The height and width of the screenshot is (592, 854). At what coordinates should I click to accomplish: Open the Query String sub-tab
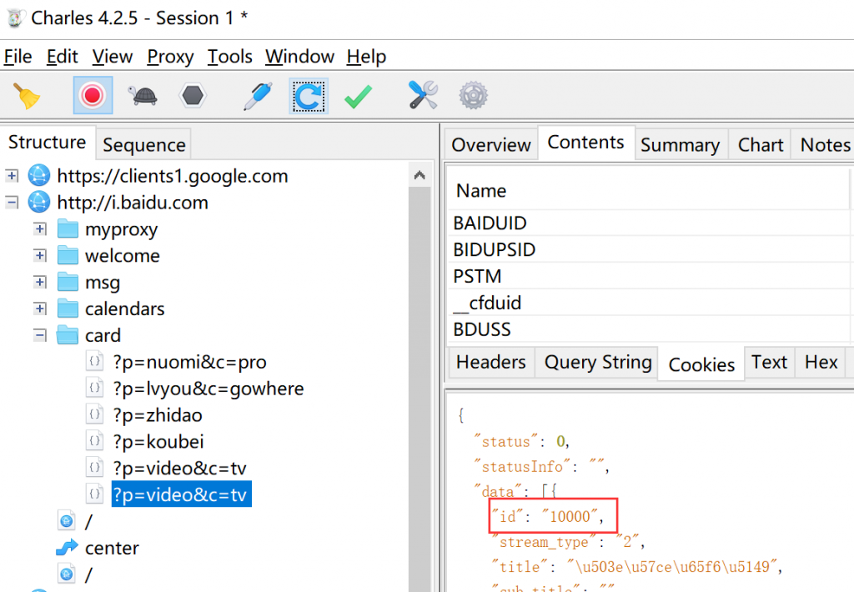coord(597,362)
